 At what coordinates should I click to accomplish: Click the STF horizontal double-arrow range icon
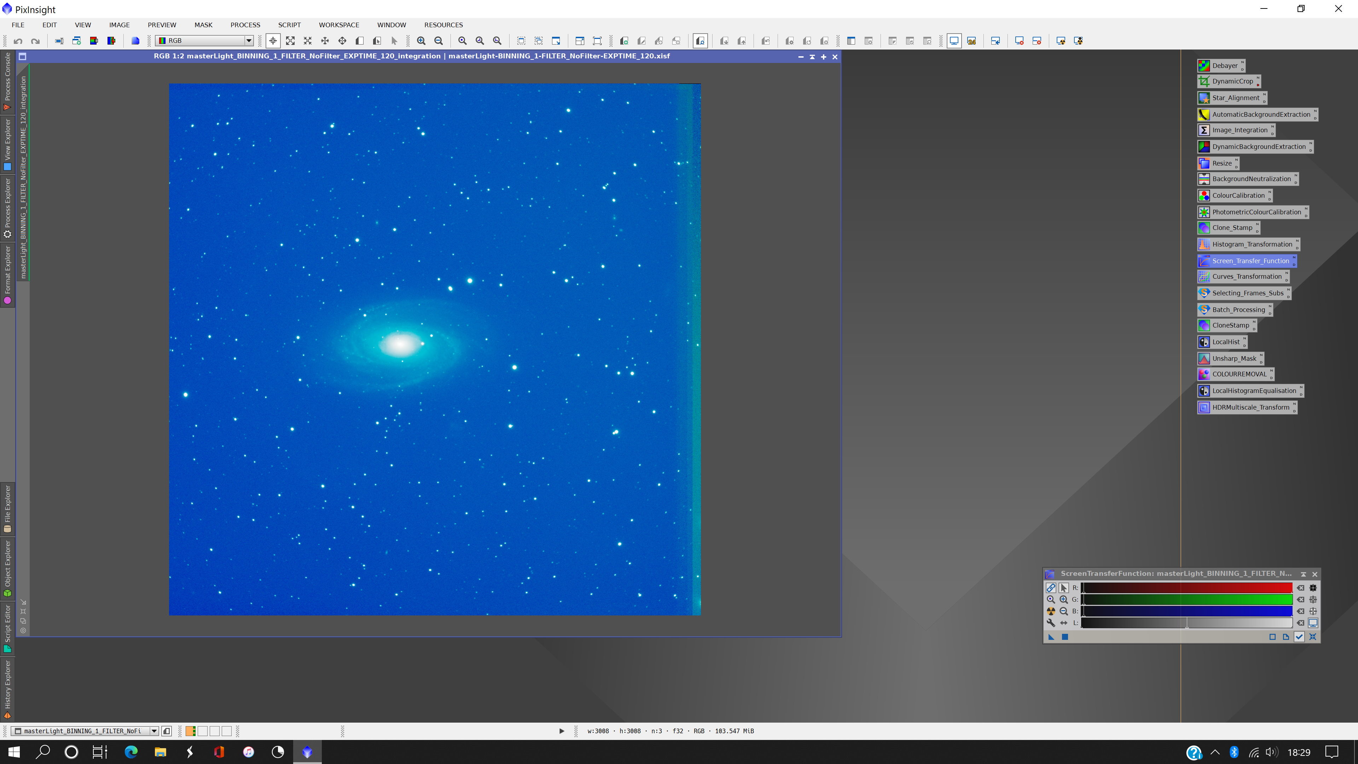pos(1063,623)
